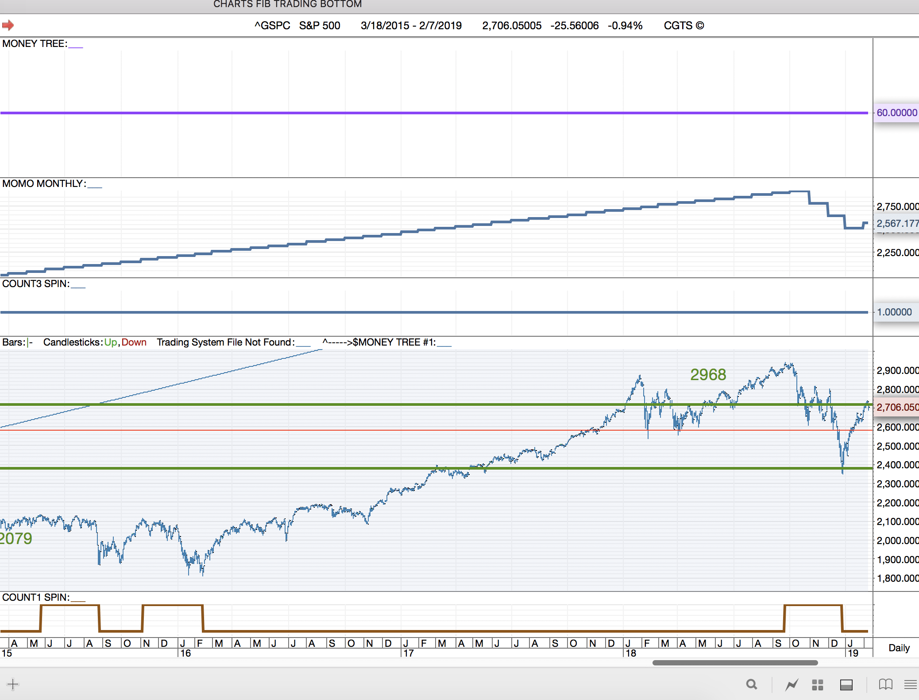Switch to the four-square grid view

pos(817,685)
